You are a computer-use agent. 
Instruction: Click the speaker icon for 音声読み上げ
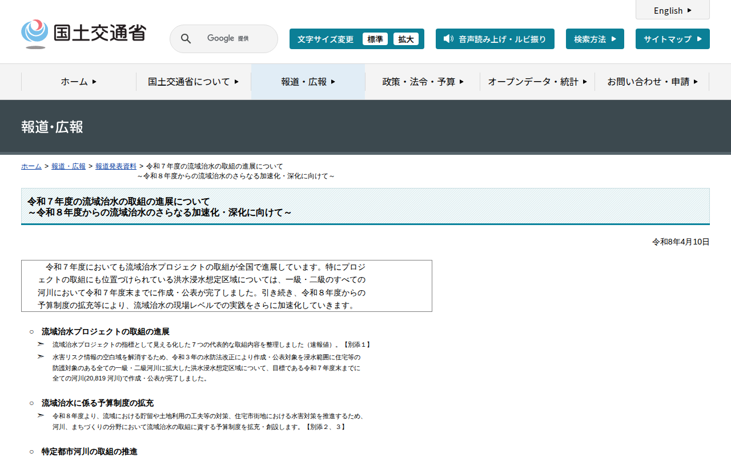pyautogui.click(x=448, y=39)
